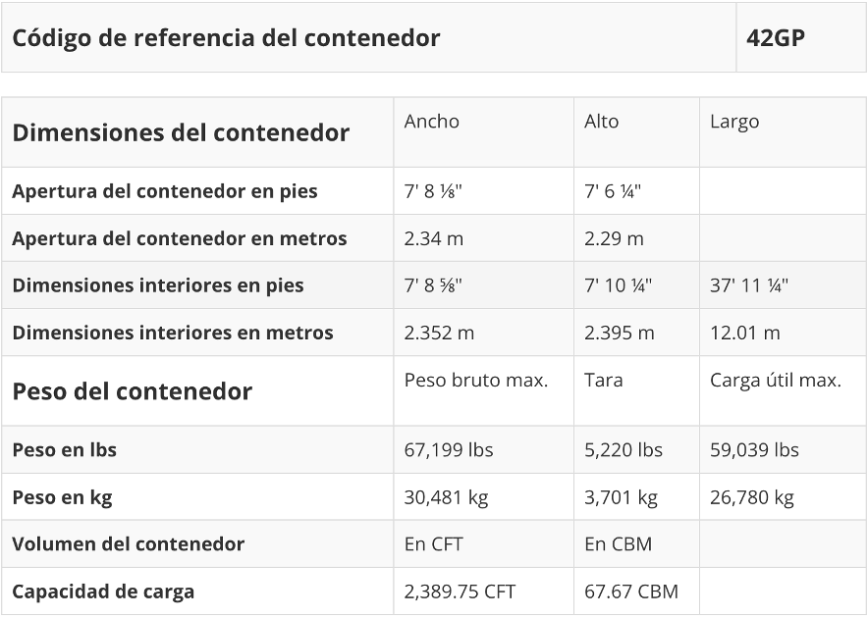
Task: Click the 12.01 m interior length value
Action: pos(745,333)
